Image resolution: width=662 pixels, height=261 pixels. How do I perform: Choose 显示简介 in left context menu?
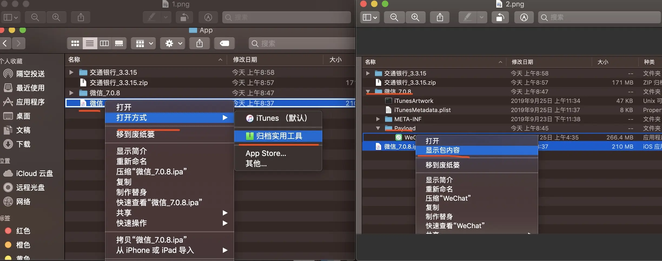pyautogui.click(x=169, y=151)
